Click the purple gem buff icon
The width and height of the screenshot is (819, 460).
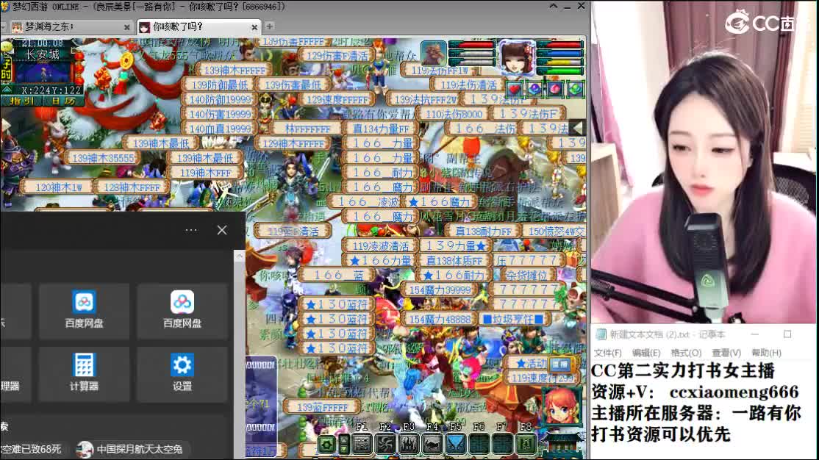point(534,89)
